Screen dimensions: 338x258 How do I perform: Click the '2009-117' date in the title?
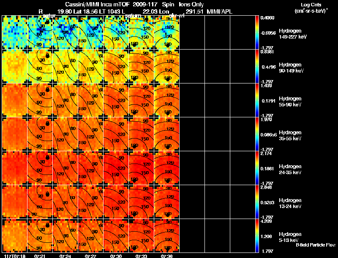[145, 5]
